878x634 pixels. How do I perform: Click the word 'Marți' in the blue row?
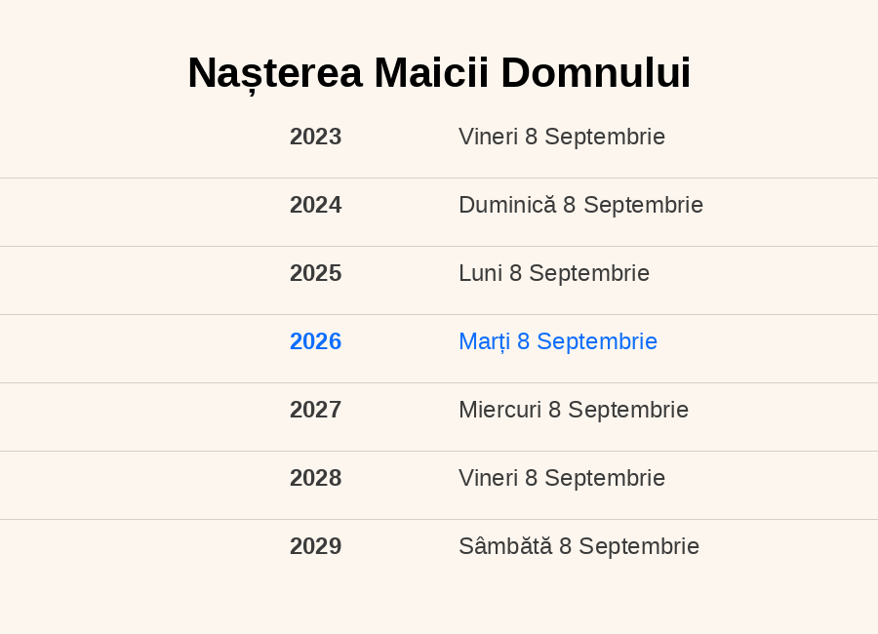click(x=484, y=341)
